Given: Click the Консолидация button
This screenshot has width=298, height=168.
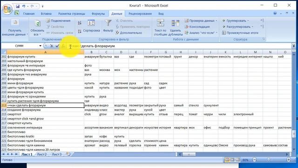Looking at the screenshot, I should (197, 27).
